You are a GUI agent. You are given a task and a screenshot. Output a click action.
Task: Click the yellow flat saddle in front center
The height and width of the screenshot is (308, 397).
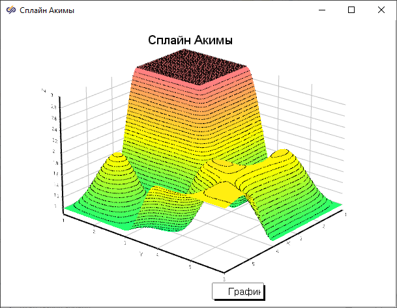(x=222, y=192)
